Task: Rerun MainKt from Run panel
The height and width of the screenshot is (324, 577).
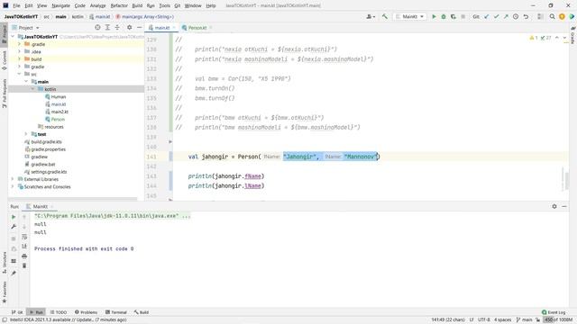Action: [x=14, y=217]
